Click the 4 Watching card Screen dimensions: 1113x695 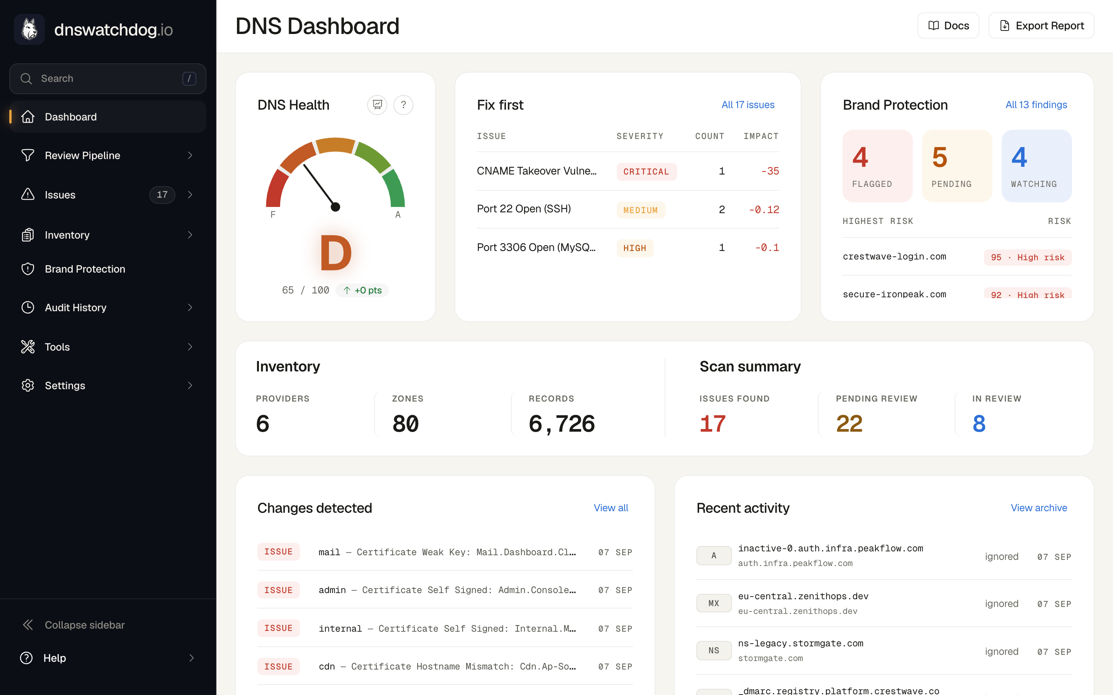coord(1036,166)
